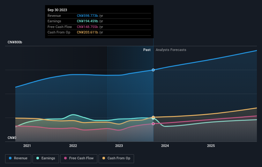Click the 2021 axis label
The width and height of the screenshot is (262, 167).
coord(27,146)
